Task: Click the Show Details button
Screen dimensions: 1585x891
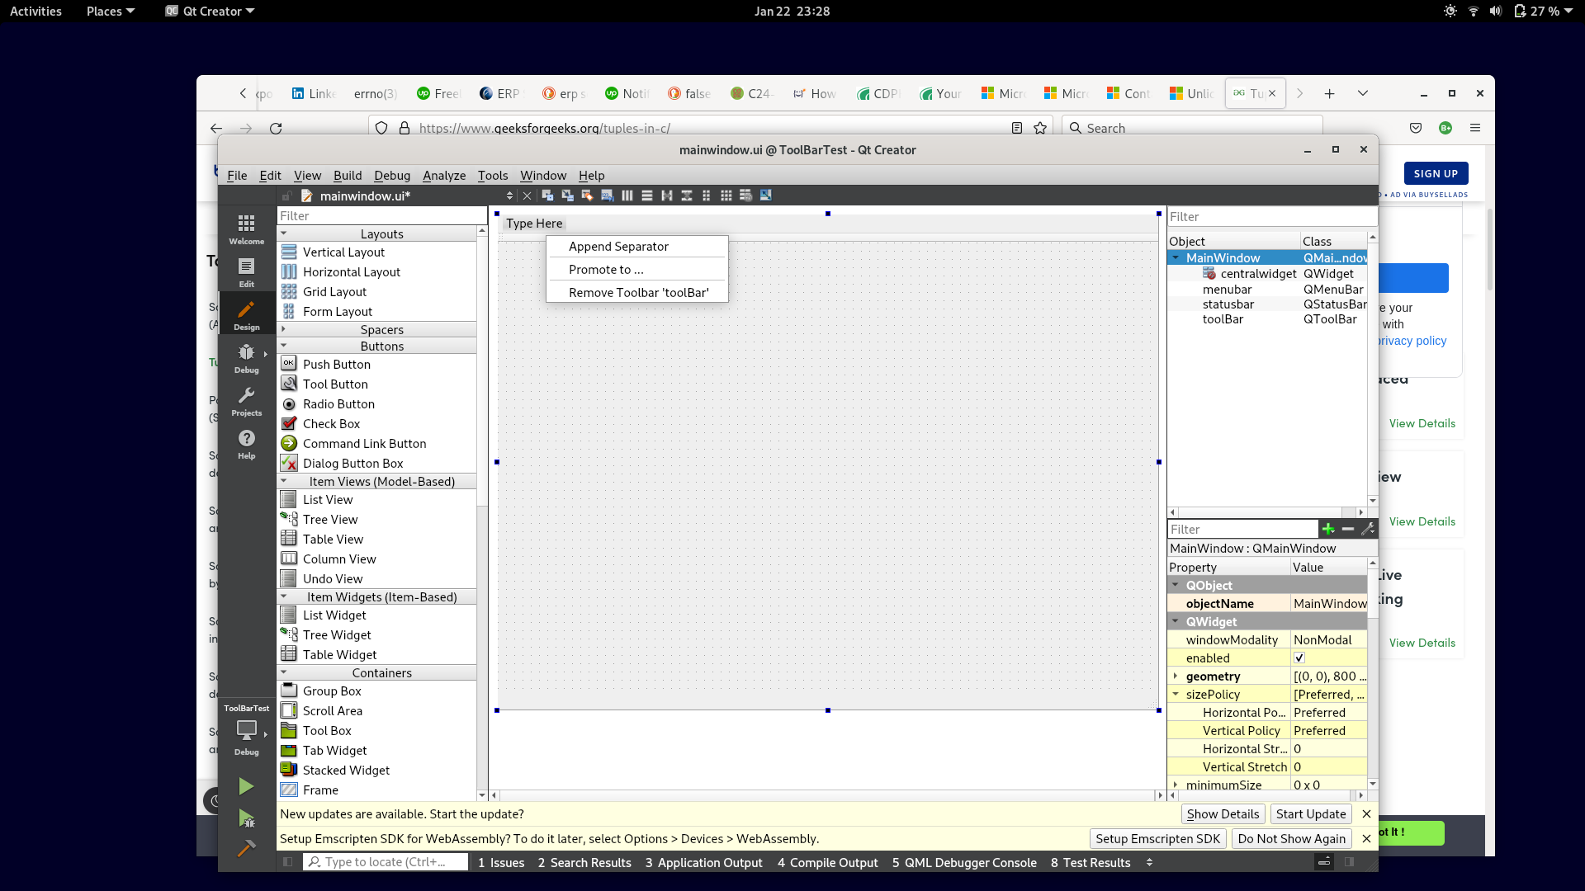Action: [1223, 814]
